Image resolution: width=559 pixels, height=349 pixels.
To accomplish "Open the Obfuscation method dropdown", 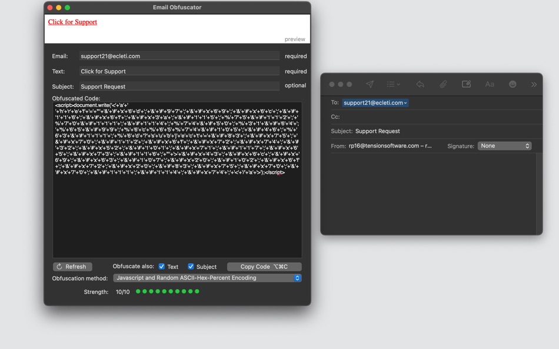I will [x=208, y=278].
